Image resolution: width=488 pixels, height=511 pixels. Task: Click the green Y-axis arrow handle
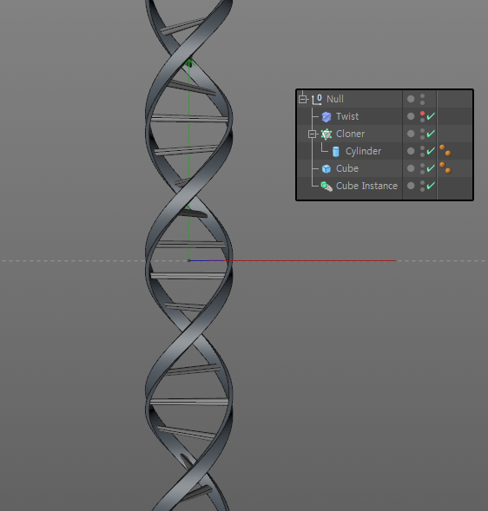[189, 62]
